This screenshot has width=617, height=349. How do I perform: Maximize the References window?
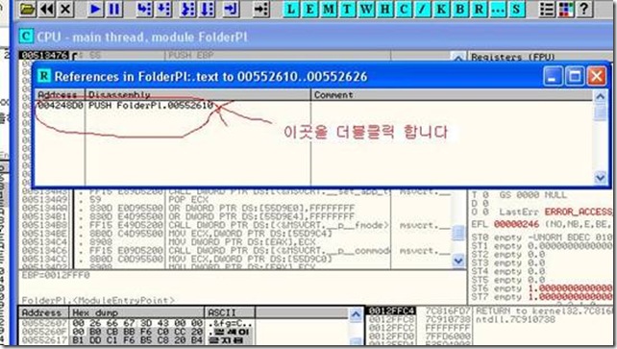pyautogui.click(x=575, y=76)
